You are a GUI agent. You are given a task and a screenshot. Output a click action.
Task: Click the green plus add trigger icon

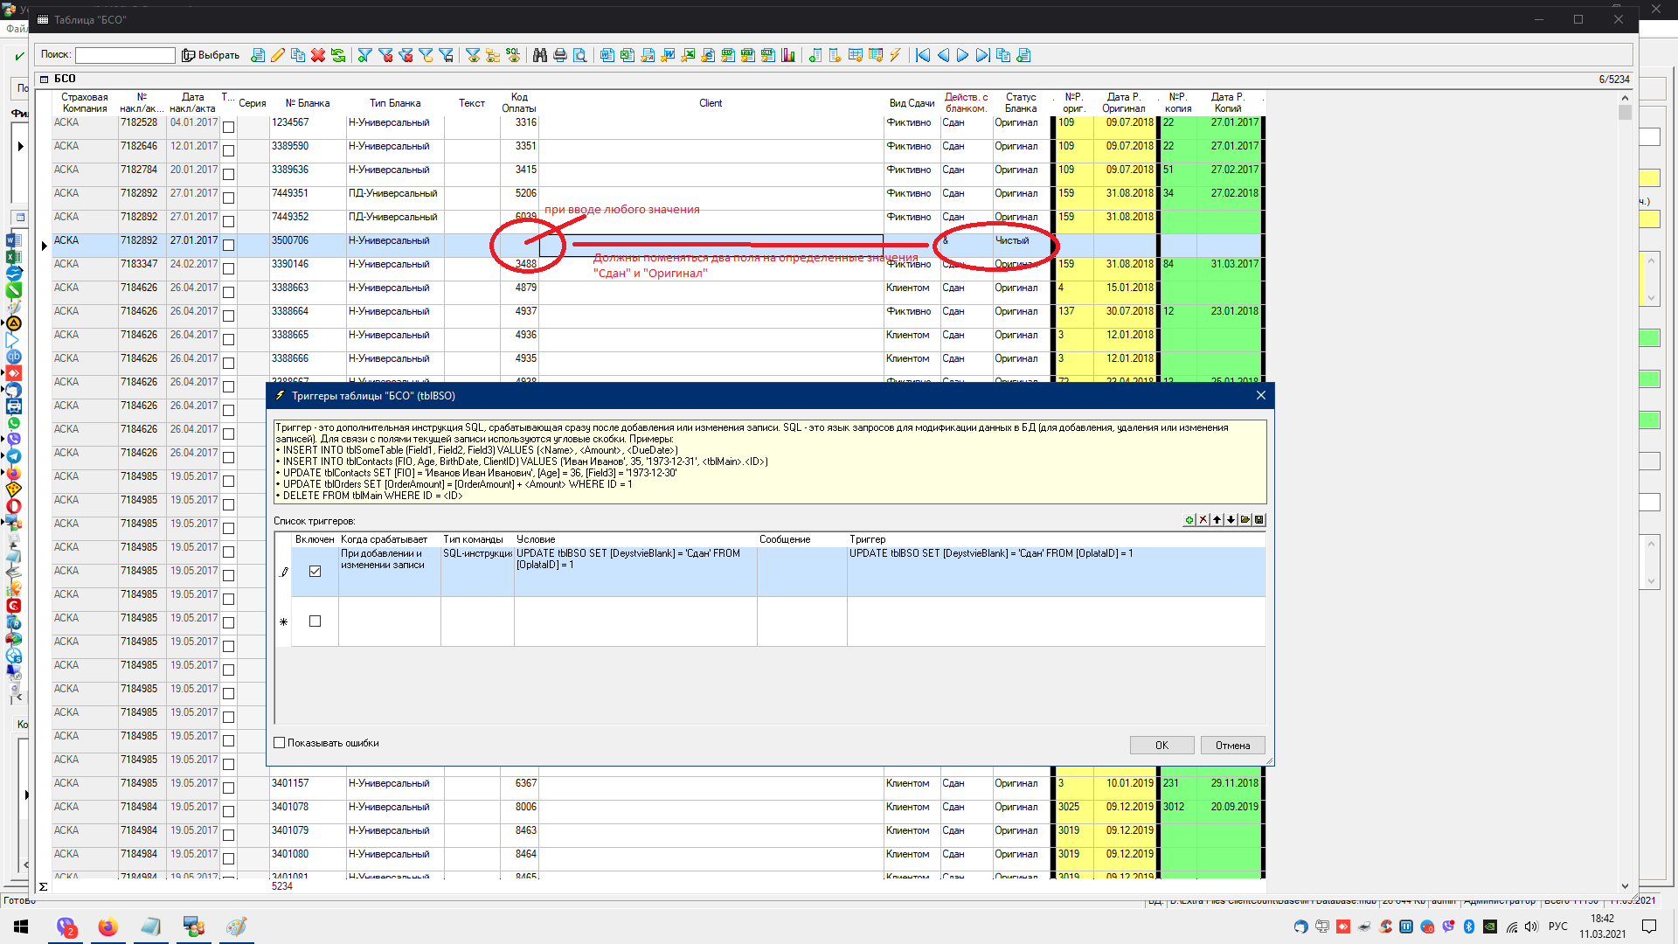[1189, 520]
